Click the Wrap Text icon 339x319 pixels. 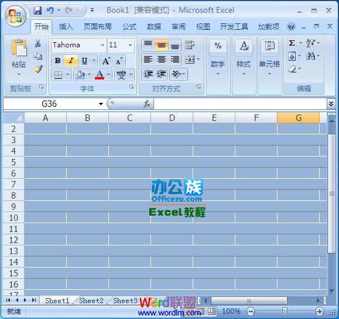pos(190,45)
